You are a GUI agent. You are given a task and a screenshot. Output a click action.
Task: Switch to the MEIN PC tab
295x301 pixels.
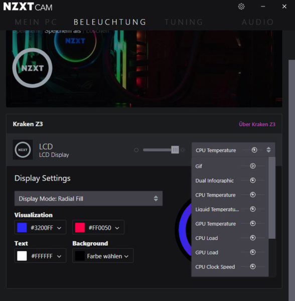[x=36, y=22]
